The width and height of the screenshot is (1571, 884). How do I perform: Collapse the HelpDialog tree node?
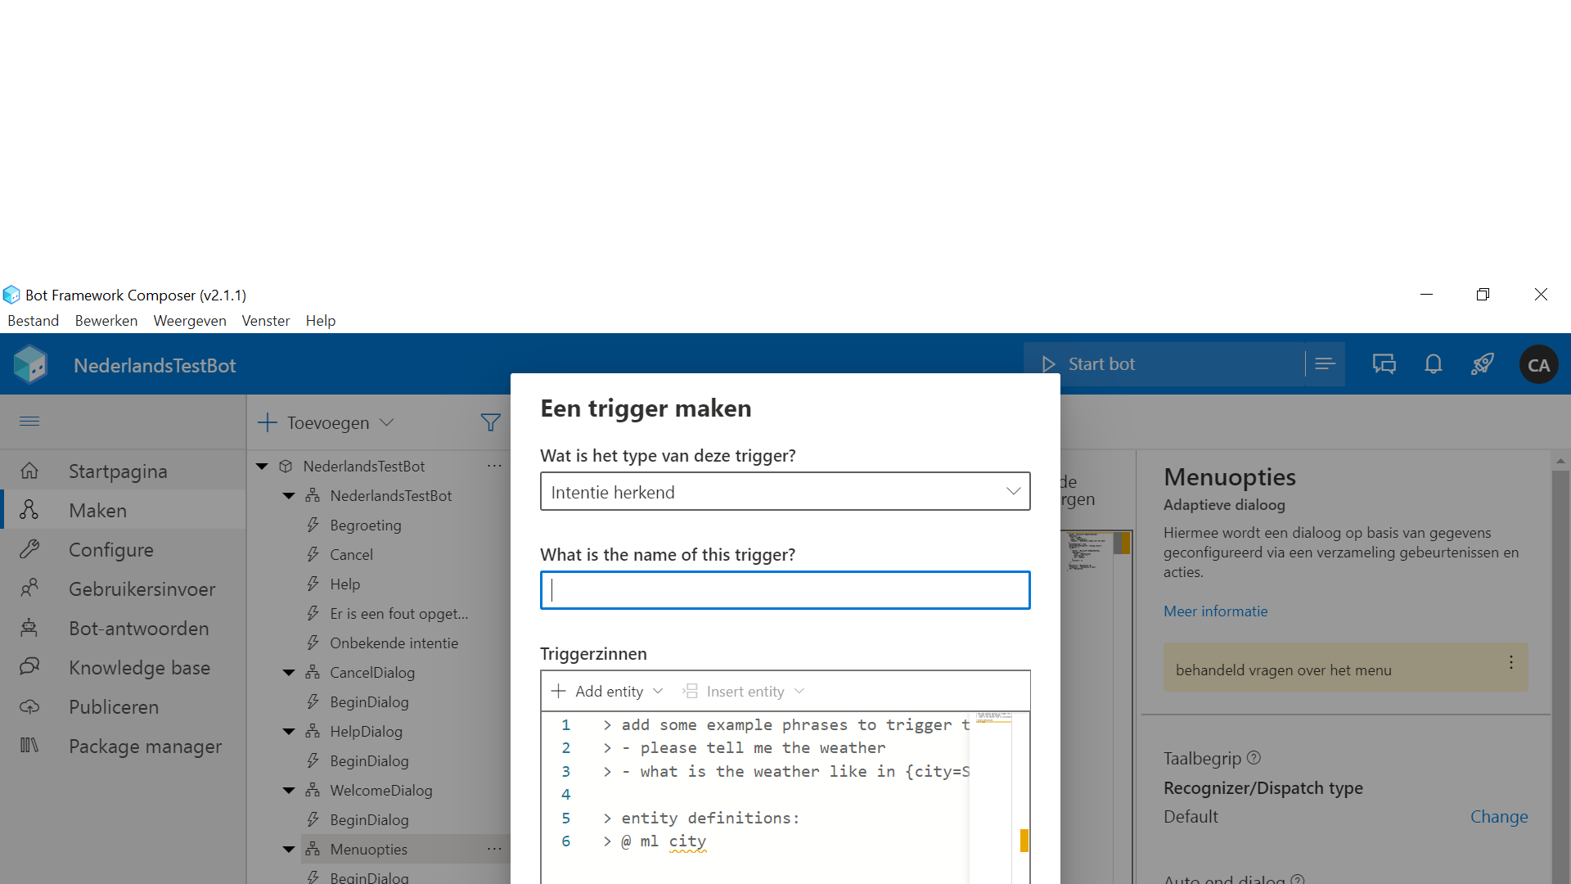pos(289,732)
